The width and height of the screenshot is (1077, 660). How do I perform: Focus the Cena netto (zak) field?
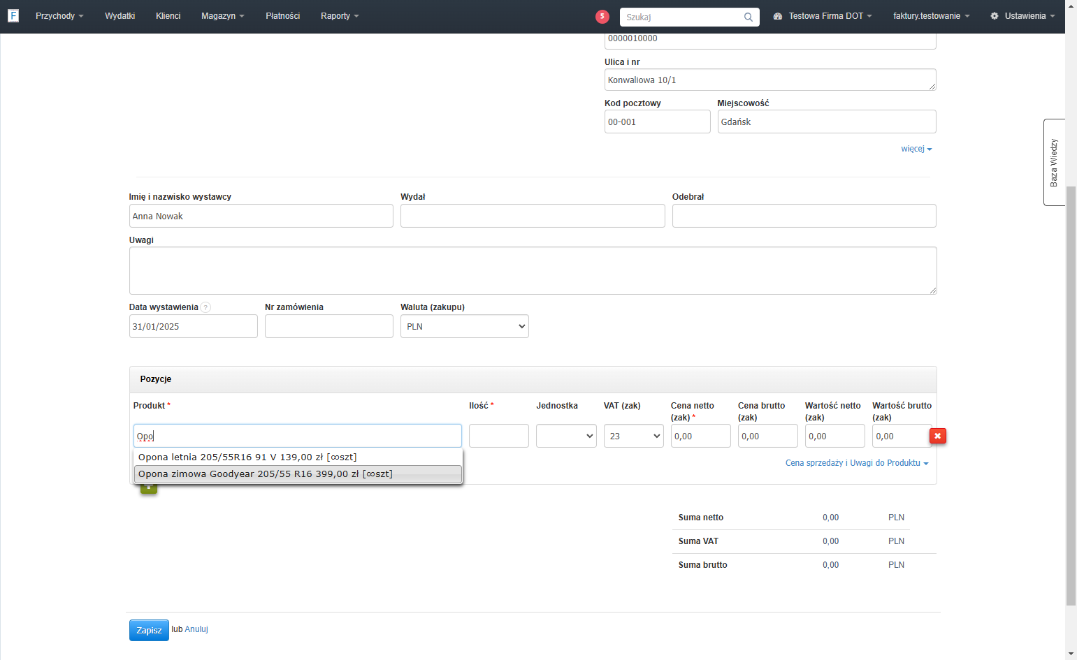tap(701, 436)
